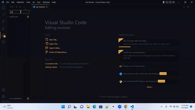The image size is (195, 110).
Task: Click the More walkthroughs link
Action: point(150,87)
